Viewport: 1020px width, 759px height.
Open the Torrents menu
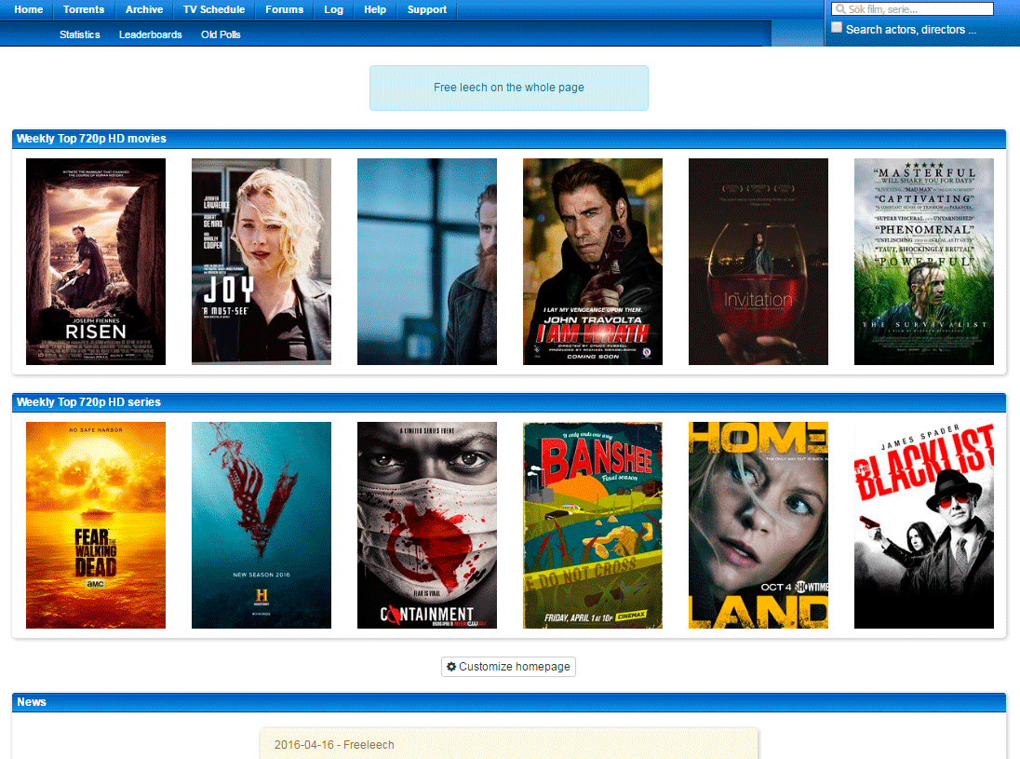point(83,9)
